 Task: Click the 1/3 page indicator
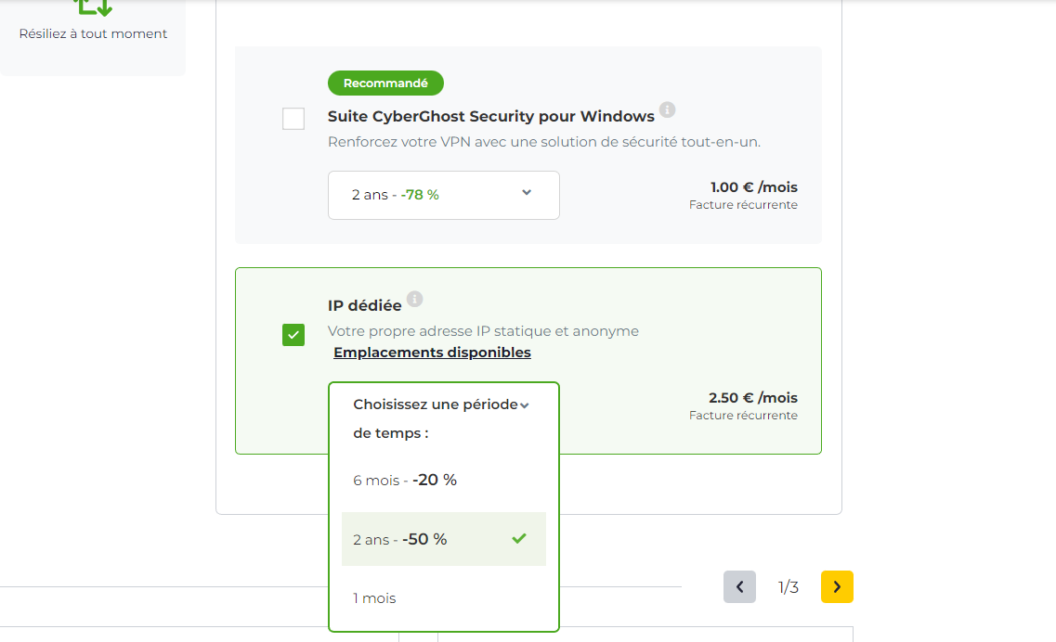[x=788, y=587]
